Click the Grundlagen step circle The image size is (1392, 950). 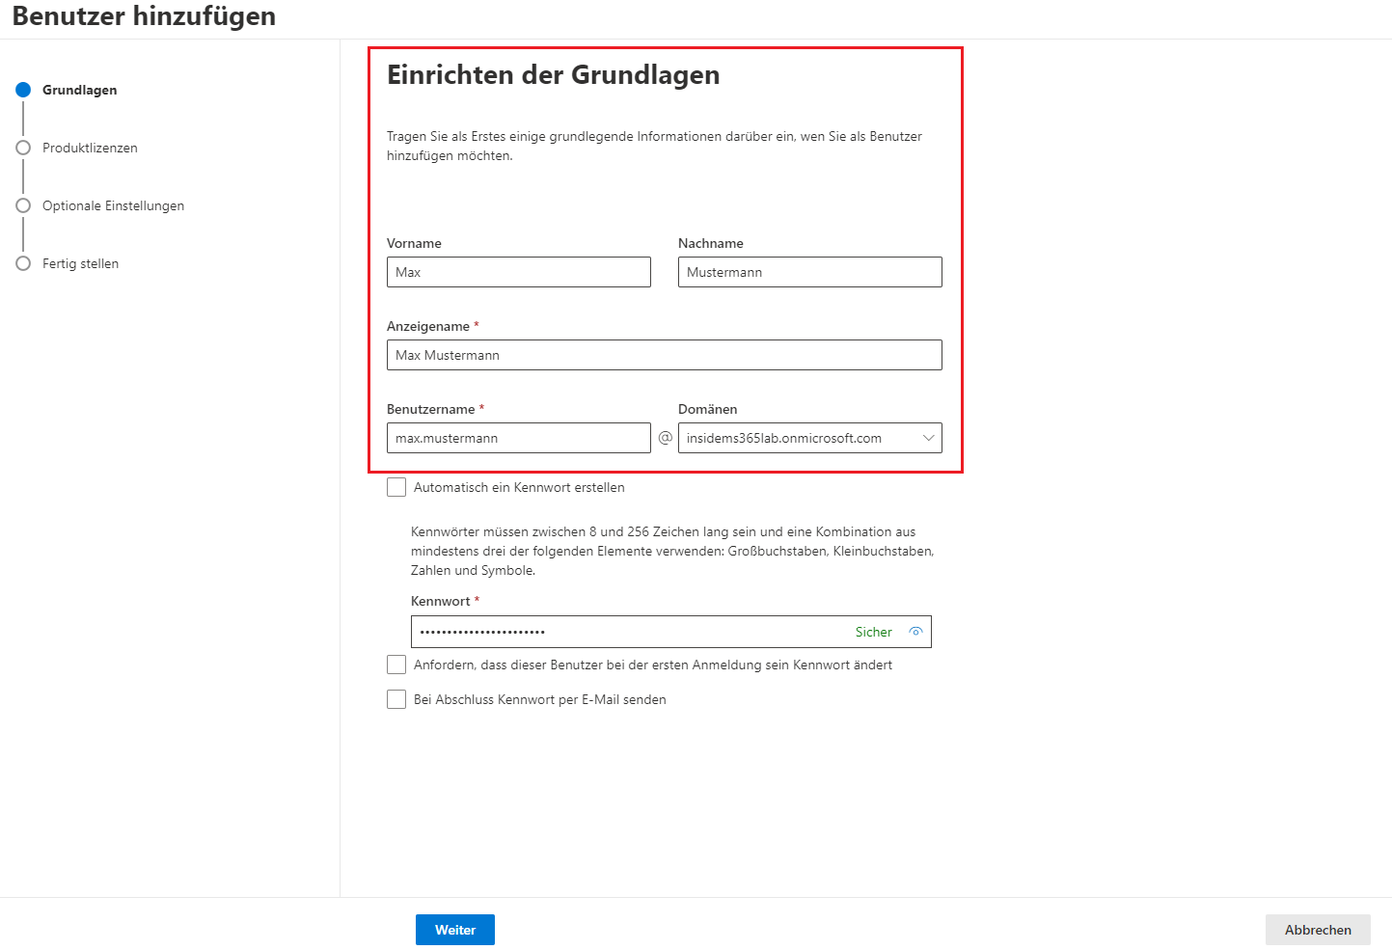pyautogui.click(x=23, y=90)
